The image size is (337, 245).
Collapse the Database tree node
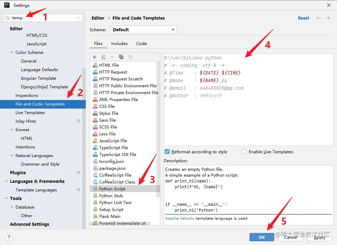pos(12,207)
